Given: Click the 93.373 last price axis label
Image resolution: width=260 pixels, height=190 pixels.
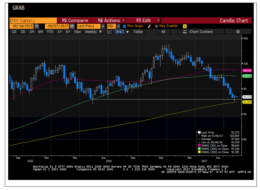Looking at the screenshot, I should 247,97.
